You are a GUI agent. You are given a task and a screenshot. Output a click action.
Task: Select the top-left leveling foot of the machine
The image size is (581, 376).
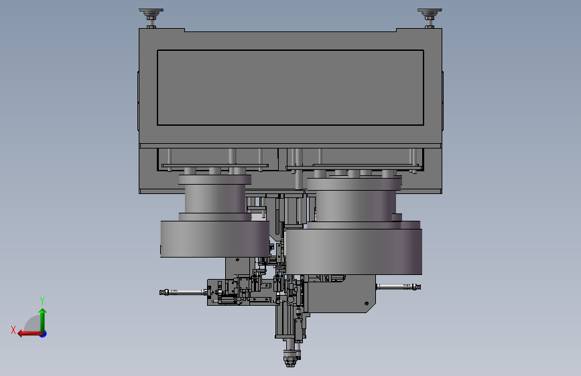click(x=151, y=18)
